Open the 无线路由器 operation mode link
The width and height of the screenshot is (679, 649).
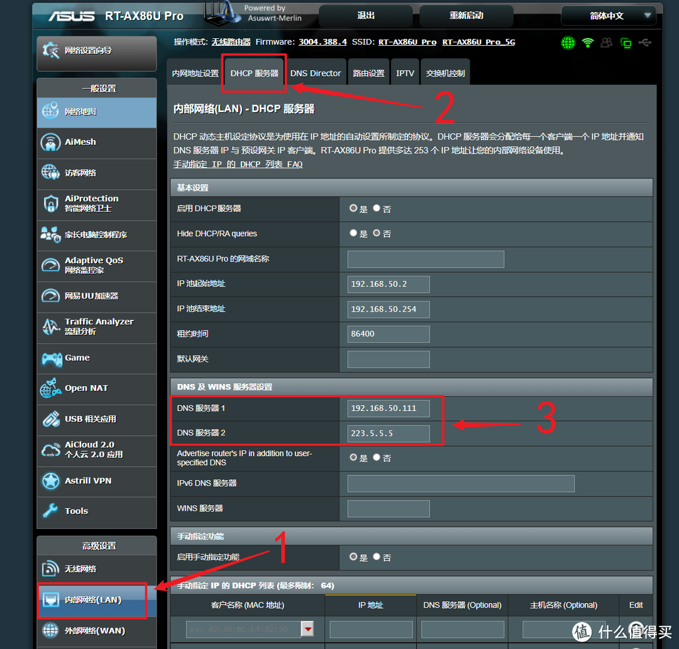(231, 42)
